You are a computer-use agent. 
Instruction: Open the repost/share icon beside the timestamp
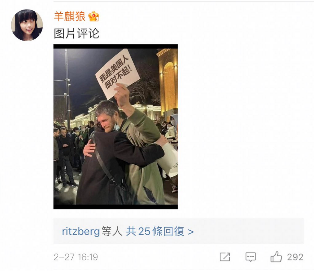tap(225, 257)
